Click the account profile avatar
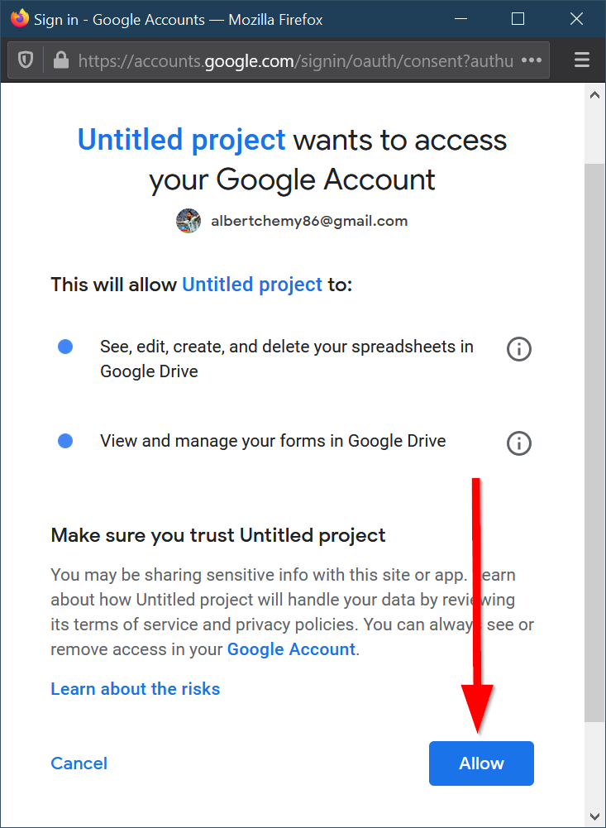606x828 pixels. tap(188, 221)
